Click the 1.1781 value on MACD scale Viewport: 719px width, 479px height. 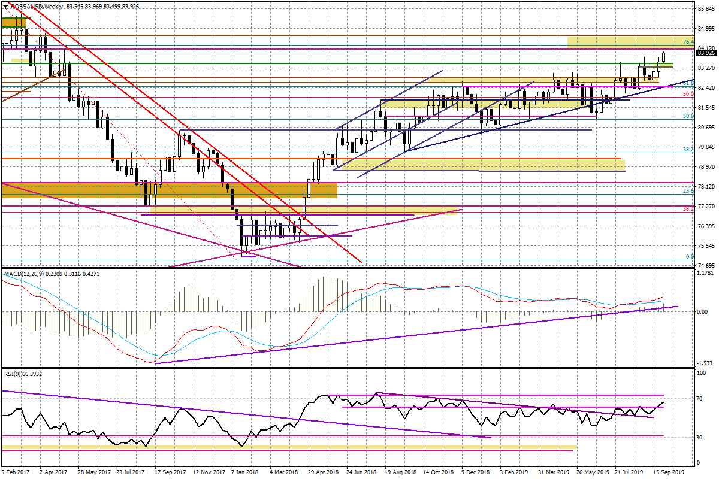(x=706, y=274)
